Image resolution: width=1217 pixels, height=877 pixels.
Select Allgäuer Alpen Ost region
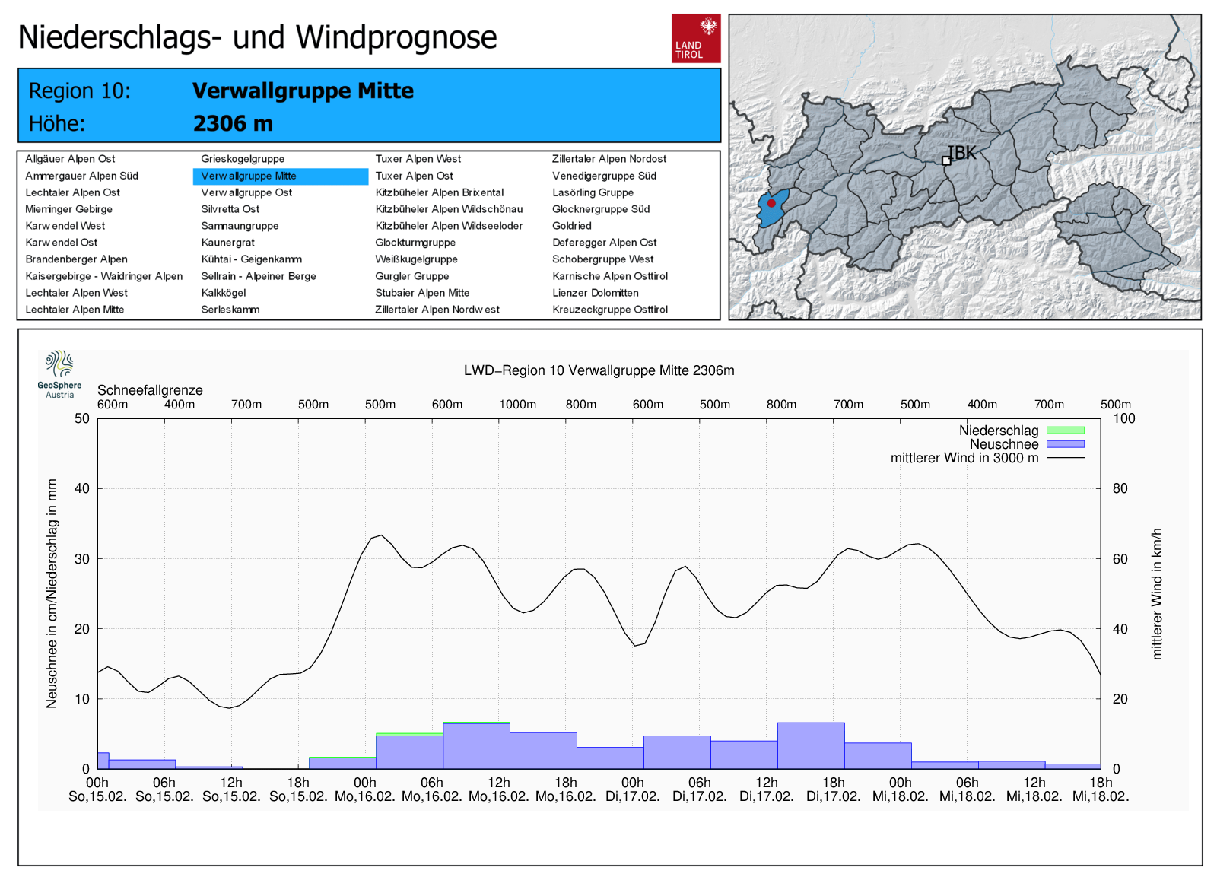point(70,159)
